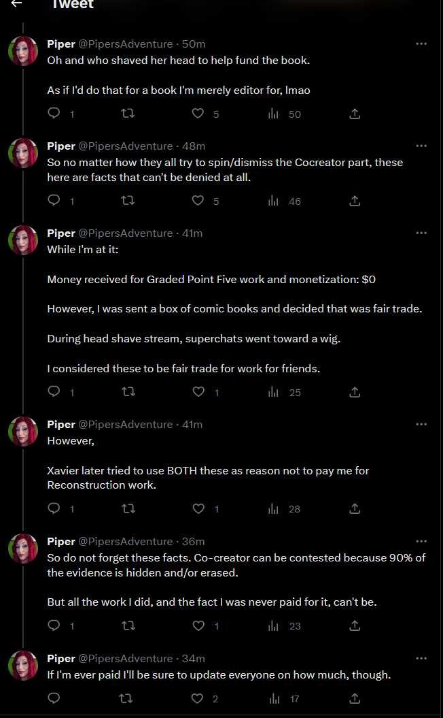Retweet the head shave funding tweet
443x718 pixels.
point(126,114)
